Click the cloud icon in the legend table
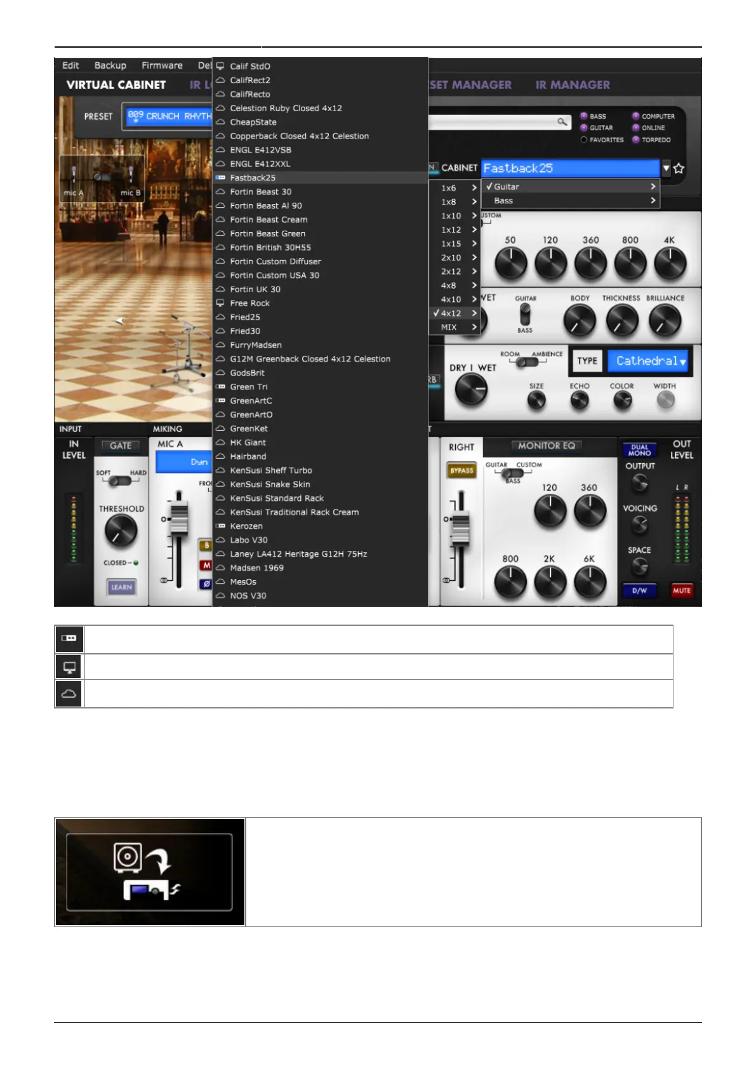The height and width of the screenshot is (1070, 756). tap(69, 694)
